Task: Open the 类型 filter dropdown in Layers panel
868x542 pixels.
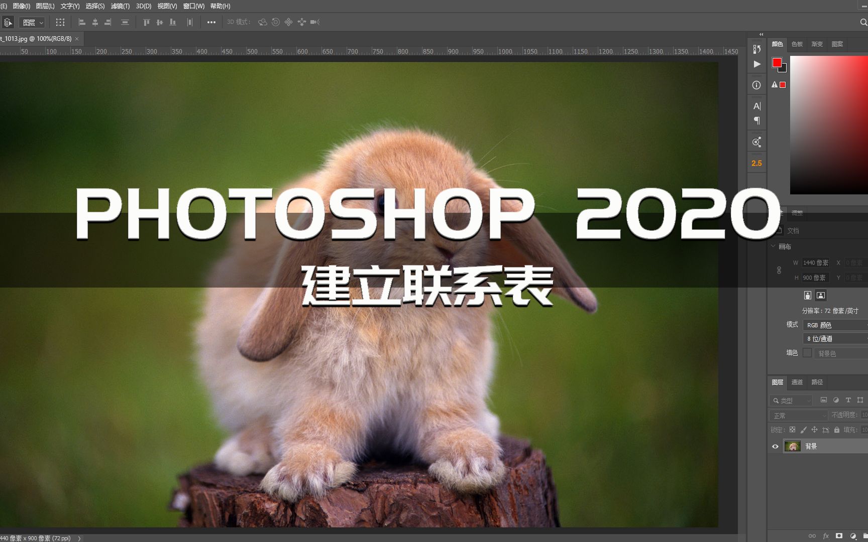Action: click(791, 400)
